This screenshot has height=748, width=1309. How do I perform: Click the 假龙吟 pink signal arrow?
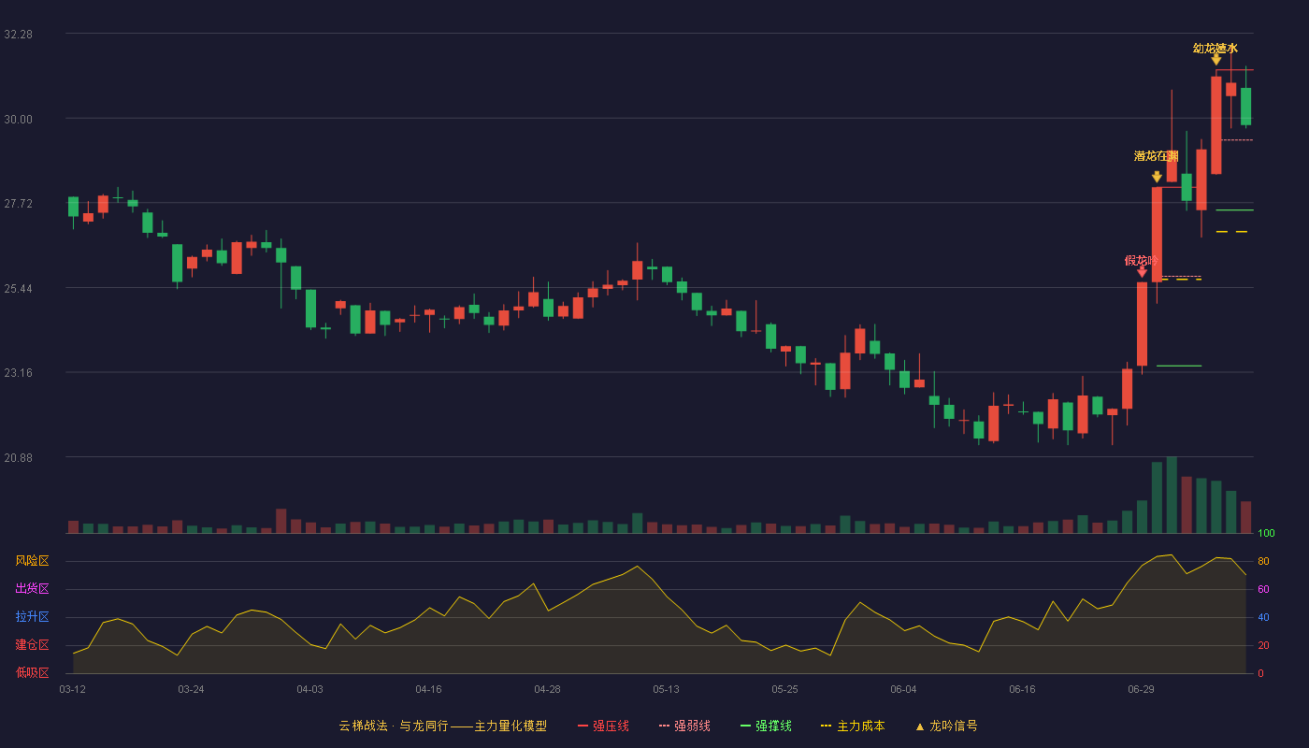click(1142, 272)
